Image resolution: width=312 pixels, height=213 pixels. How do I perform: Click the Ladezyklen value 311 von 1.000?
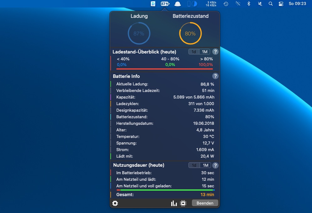pyautogui.click(x=201, y=104)
